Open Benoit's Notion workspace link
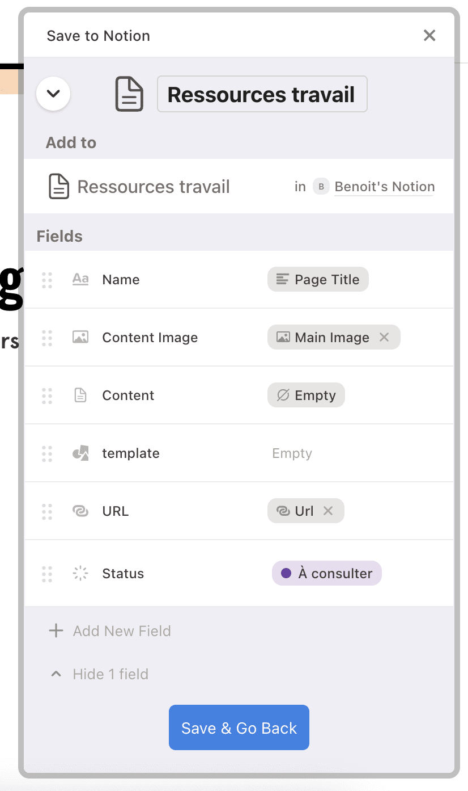This screenshot has height=791, width=468. (x=385, y=187)
